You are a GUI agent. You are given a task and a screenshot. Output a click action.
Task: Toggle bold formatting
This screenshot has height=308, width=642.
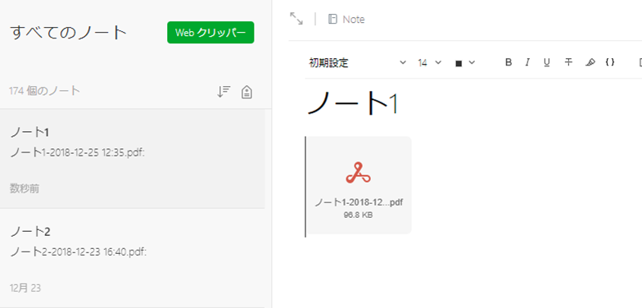(509, 62)
